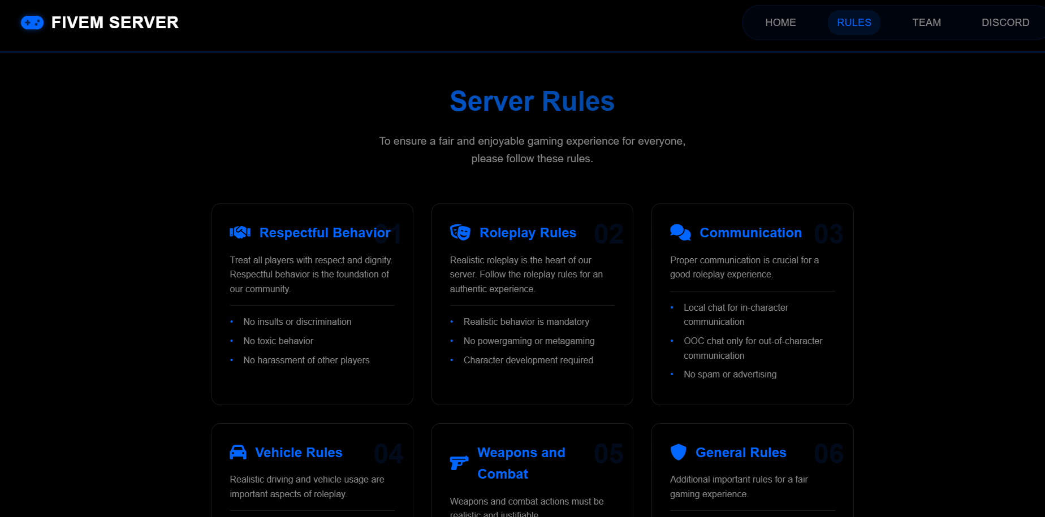Click the car icon on Vehicle Rules card
The image size is (1045, 517).
click(x=238, y=452)
